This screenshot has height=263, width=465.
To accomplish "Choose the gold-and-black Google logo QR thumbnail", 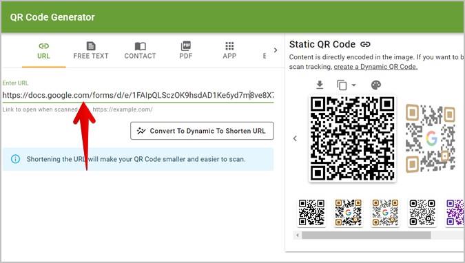I will click(348, 213).
